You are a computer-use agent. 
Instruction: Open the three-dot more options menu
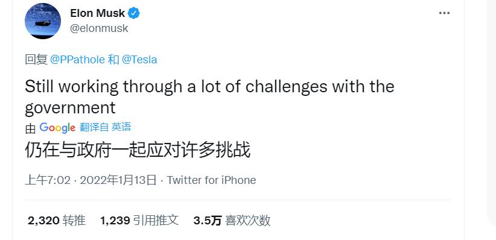444,13
